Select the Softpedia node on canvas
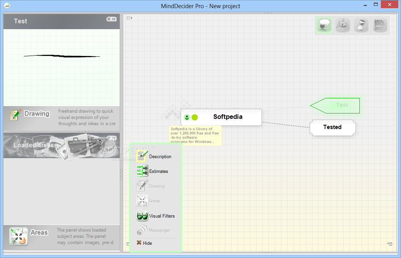Image resolution: width=401 pixels, height=258 pixels. pos(221,117)
